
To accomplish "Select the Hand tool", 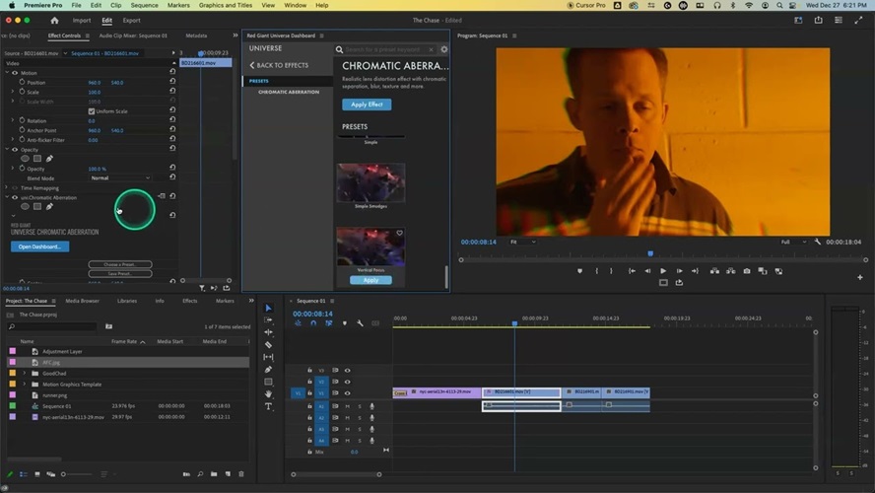I will 268,394.
